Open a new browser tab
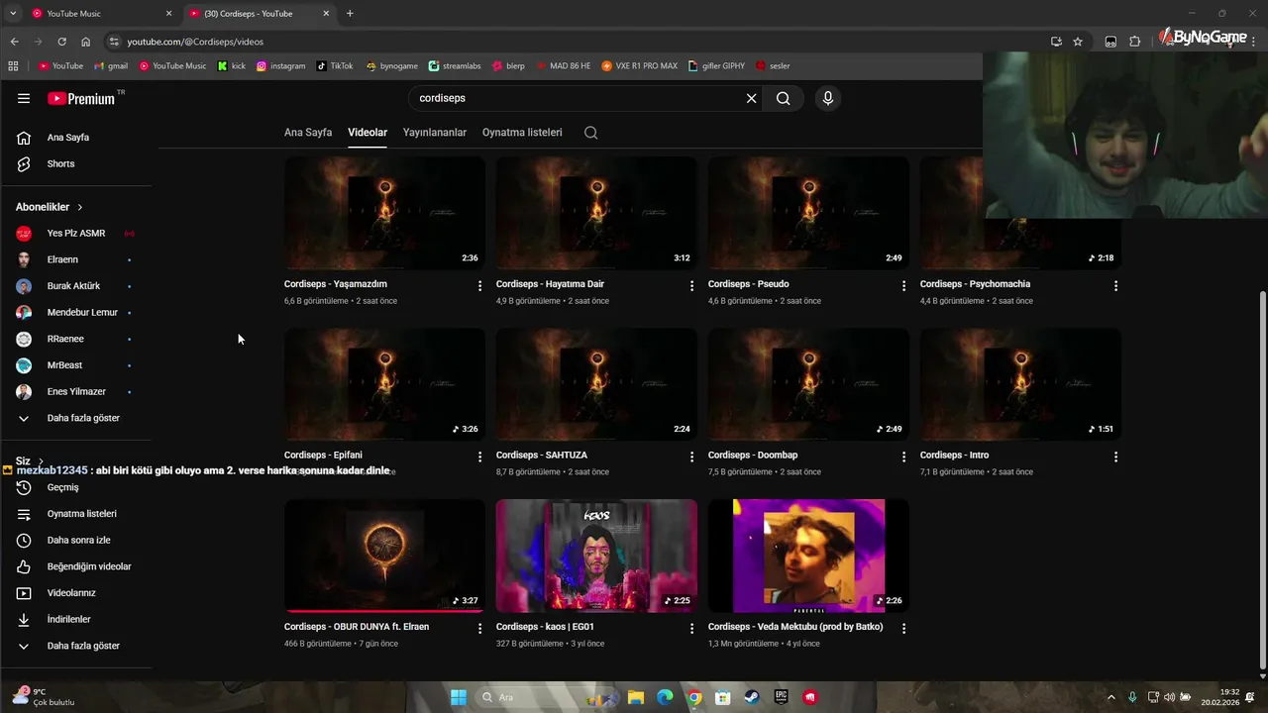The height and width of the screenshot is (713, 1268). click(350, 14)
